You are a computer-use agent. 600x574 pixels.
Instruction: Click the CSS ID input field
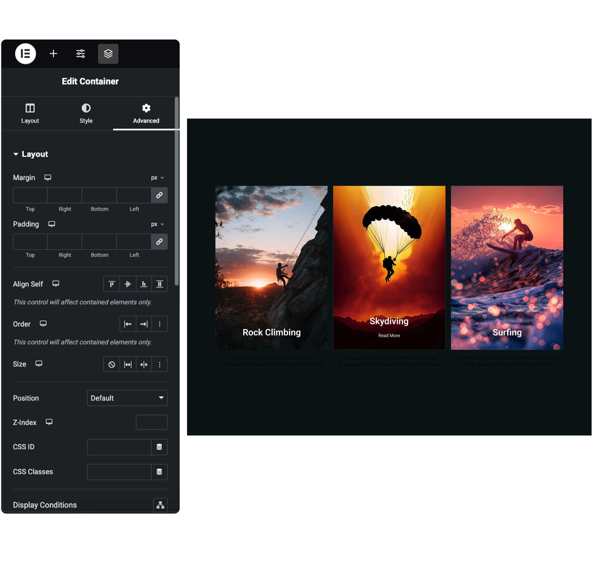pos(119,447)
